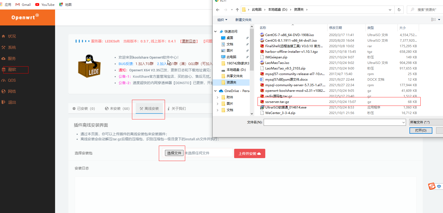The height and width of the screenshot is (213, 443).
Task: Open the Gmail bookmark
Action: tap(23, 5)
